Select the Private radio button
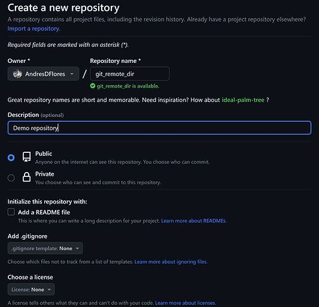Viewport: 319px width, 307px height. pyautogui.click(x=11, y=177)
